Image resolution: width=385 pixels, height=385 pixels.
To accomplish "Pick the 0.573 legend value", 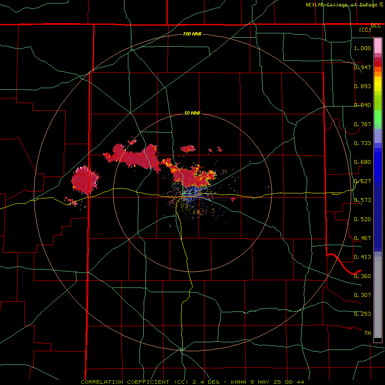I will [362, 200].
